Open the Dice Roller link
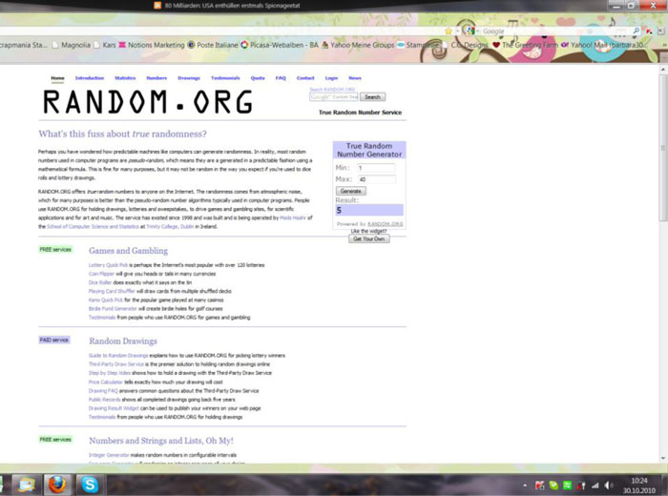The width and height of the screenshot is (668, 496). click(x=100, y=282)
